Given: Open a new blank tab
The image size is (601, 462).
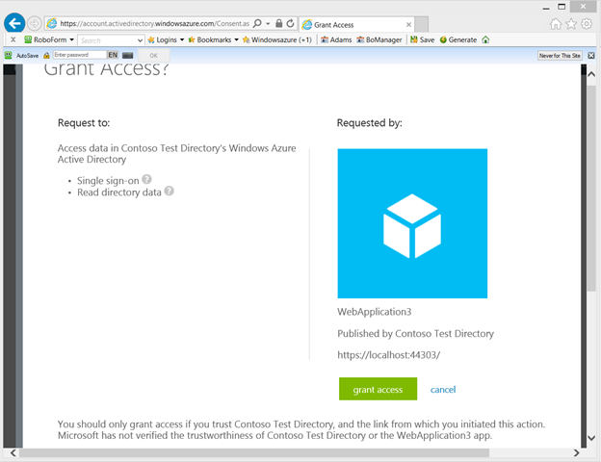Looking at the screenshot, I should [x=422, y=24].
